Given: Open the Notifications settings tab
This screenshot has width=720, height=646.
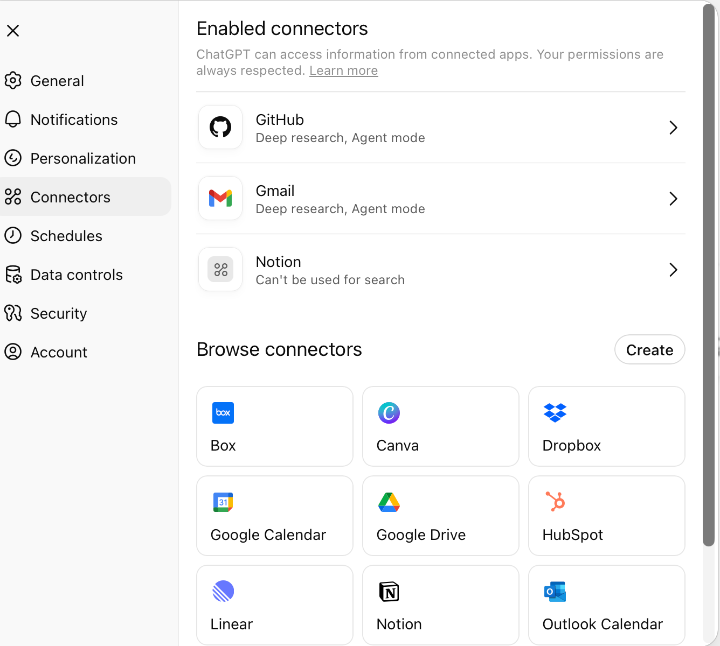Looking at the screenshot, I should [86, 120].
